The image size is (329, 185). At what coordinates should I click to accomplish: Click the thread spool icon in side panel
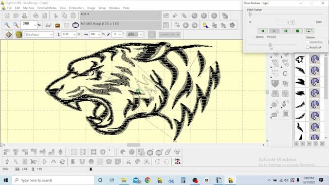tap(285, 114)
